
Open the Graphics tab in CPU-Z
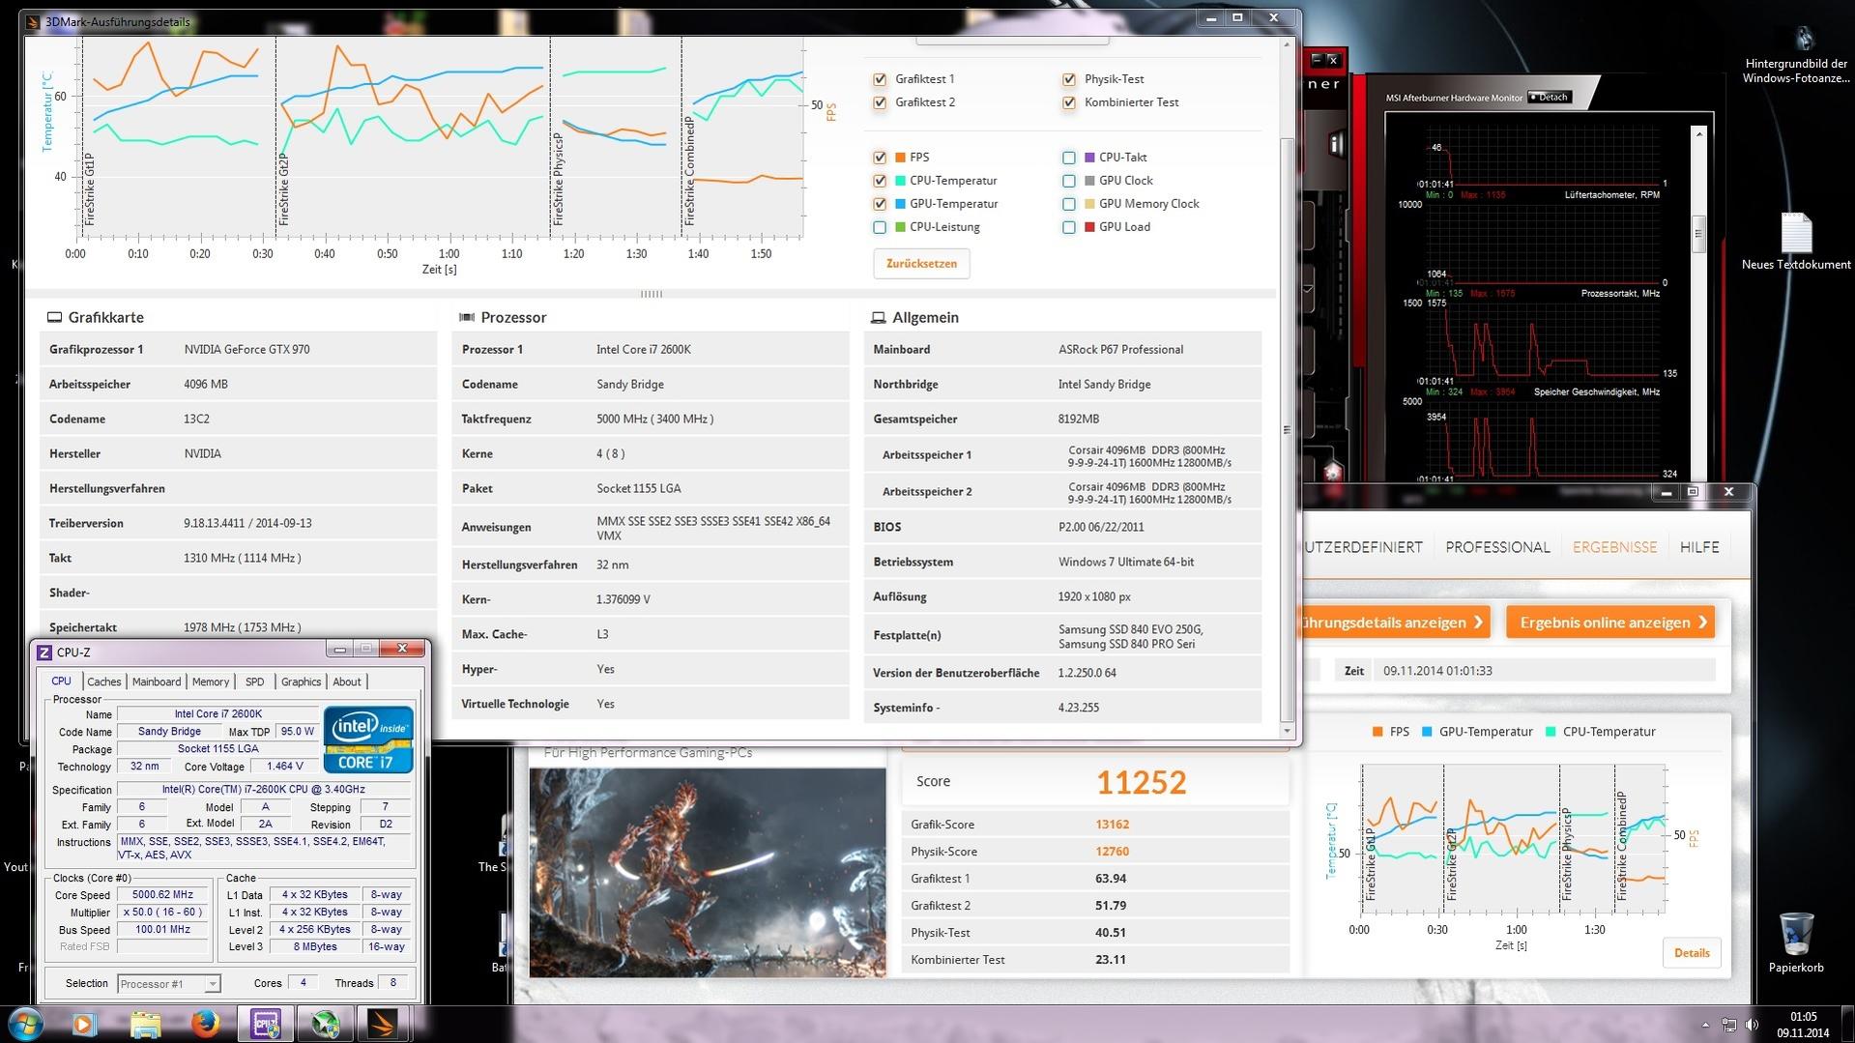(301, 681)
